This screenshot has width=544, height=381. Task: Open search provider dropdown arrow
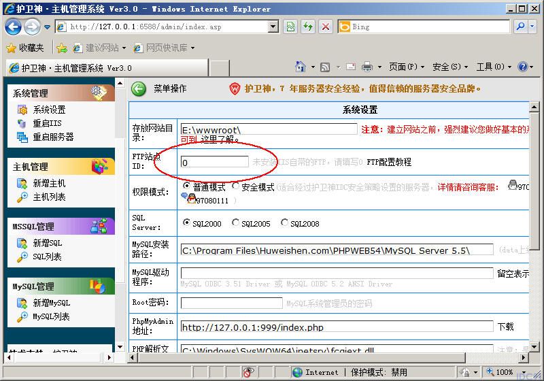pyautogui.click(x=532, y=27)
